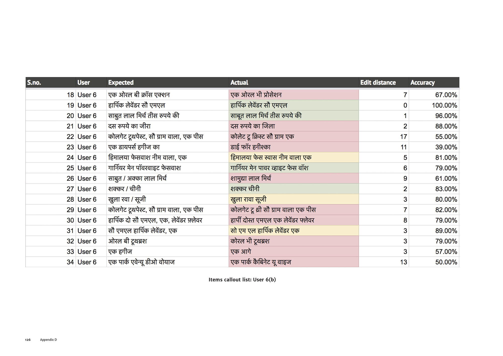Click the 100.00% accuracy cell
This screenshot has width=503, height=356.
click(x=444, y=105)
